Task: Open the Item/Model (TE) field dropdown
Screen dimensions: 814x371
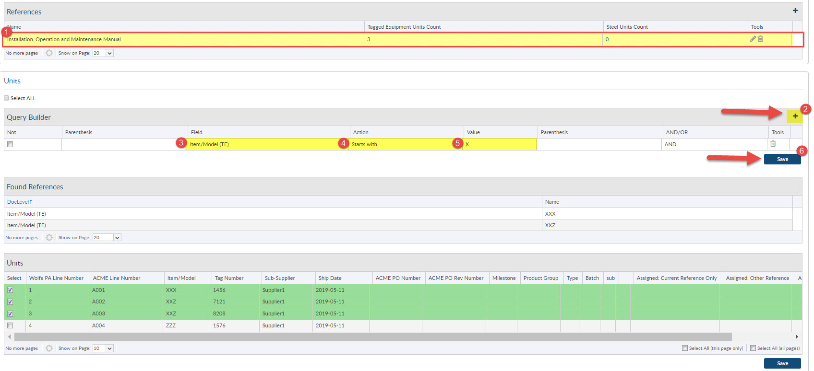Action: (268, 144)
